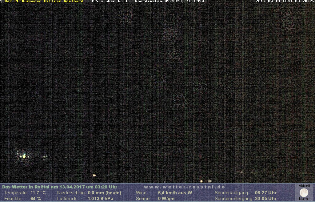Click the Aktuell label above the moon
315x202 pixels.
point(304,186)
